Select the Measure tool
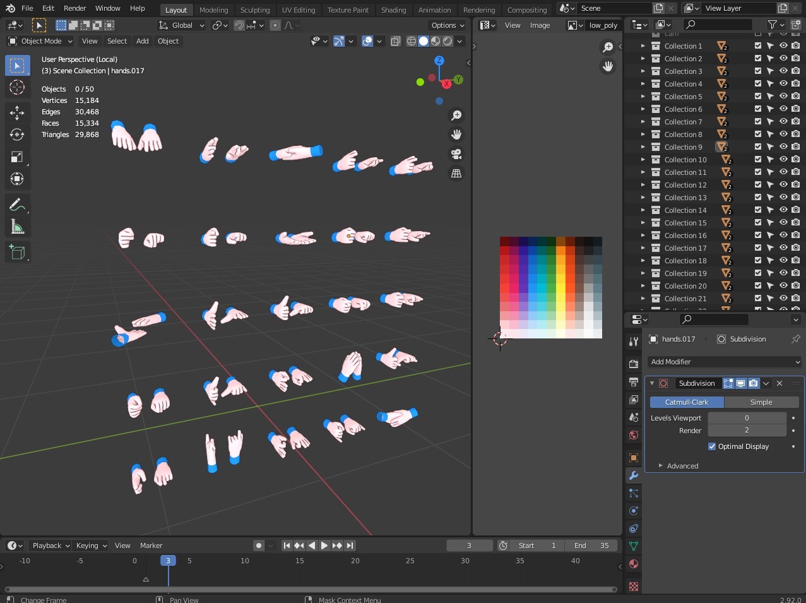806x603 pixels. pyautogui.click(x=17, y=226)
